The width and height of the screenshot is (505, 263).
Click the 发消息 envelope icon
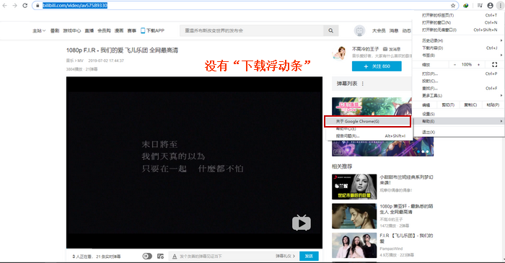coord(385,49)
